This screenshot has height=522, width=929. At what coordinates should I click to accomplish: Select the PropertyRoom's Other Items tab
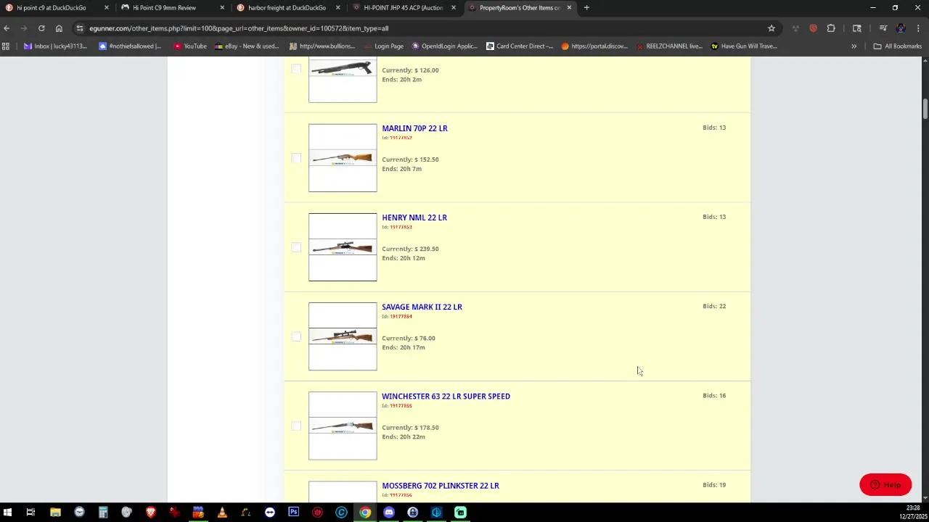(519, 8)
